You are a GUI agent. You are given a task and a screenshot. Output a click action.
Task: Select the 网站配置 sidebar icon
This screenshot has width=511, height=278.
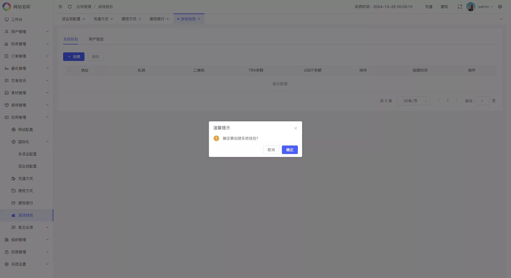click(13, 130)
